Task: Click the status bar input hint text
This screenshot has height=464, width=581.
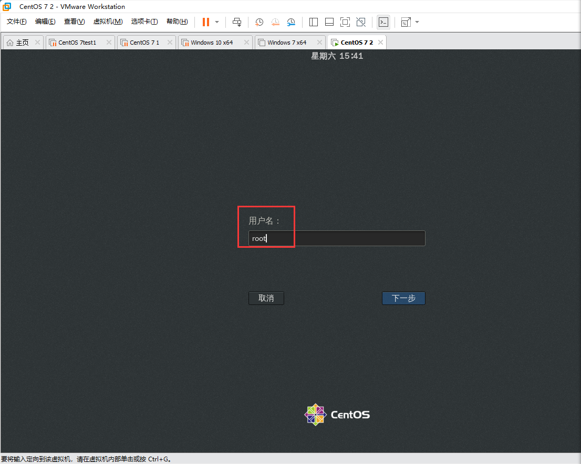Action: (x=86, y=459)
